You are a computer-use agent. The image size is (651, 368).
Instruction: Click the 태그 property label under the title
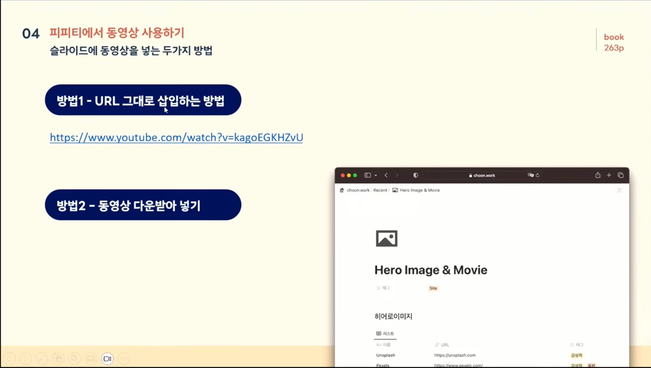tap(383, 288)
